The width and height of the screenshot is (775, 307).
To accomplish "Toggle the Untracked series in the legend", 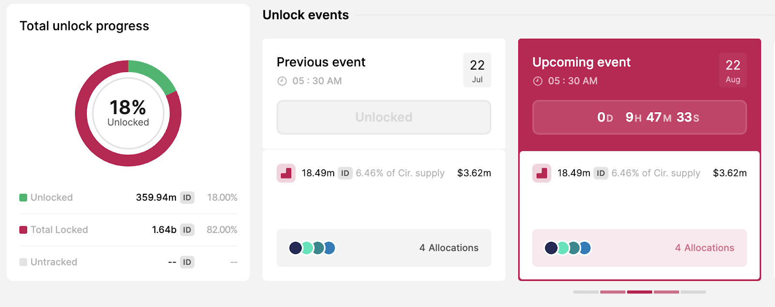I will point(54,262).
